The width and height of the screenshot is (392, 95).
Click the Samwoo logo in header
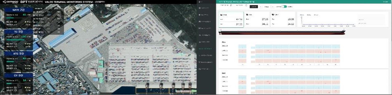10,2
